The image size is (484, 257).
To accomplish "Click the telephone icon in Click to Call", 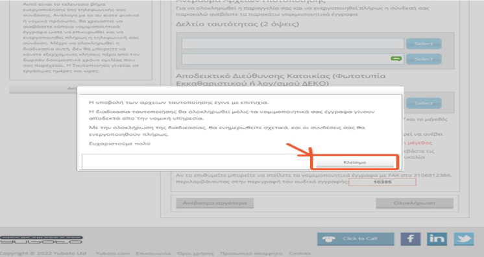I will (328, 239).
